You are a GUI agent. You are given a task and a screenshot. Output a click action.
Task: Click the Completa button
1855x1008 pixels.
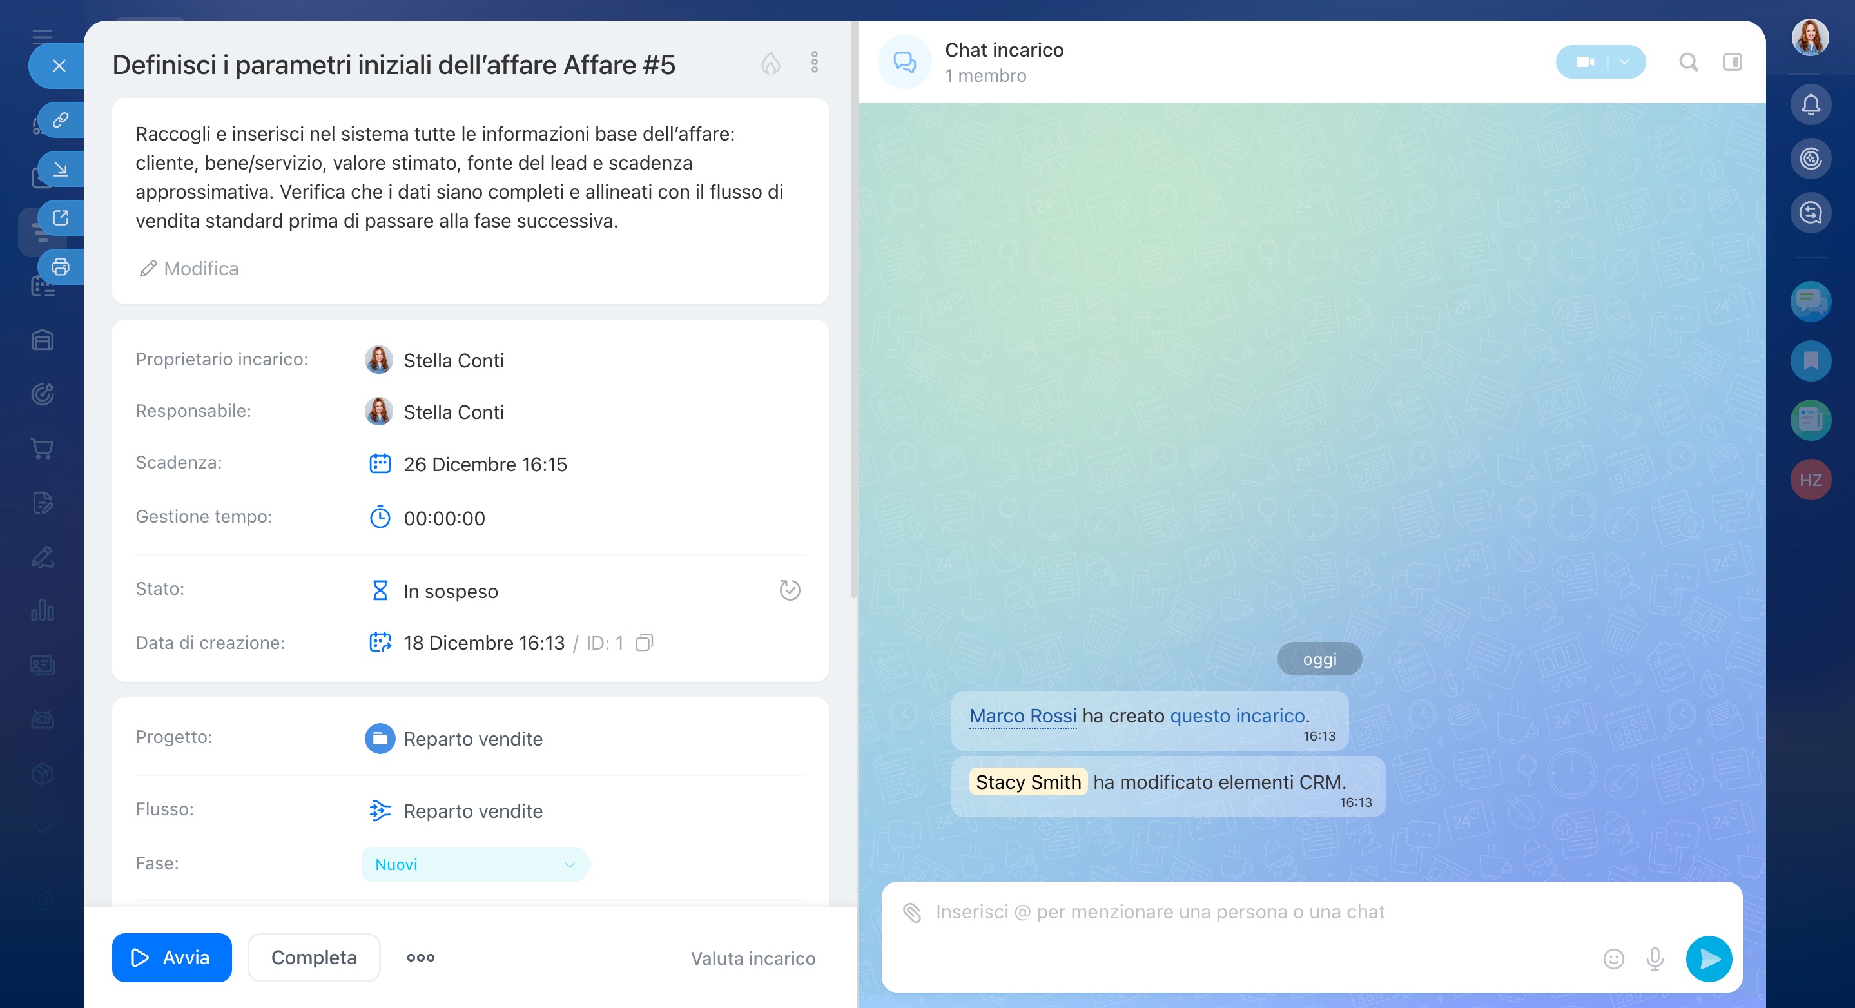[x=314, y=958]
